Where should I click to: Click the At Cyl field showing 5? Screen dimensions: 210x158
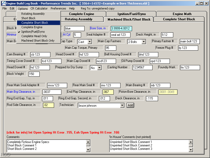coord(77,35)
